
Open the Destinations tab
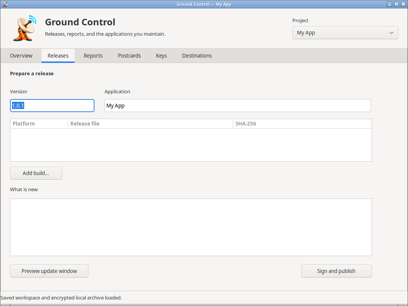(197, 56)
